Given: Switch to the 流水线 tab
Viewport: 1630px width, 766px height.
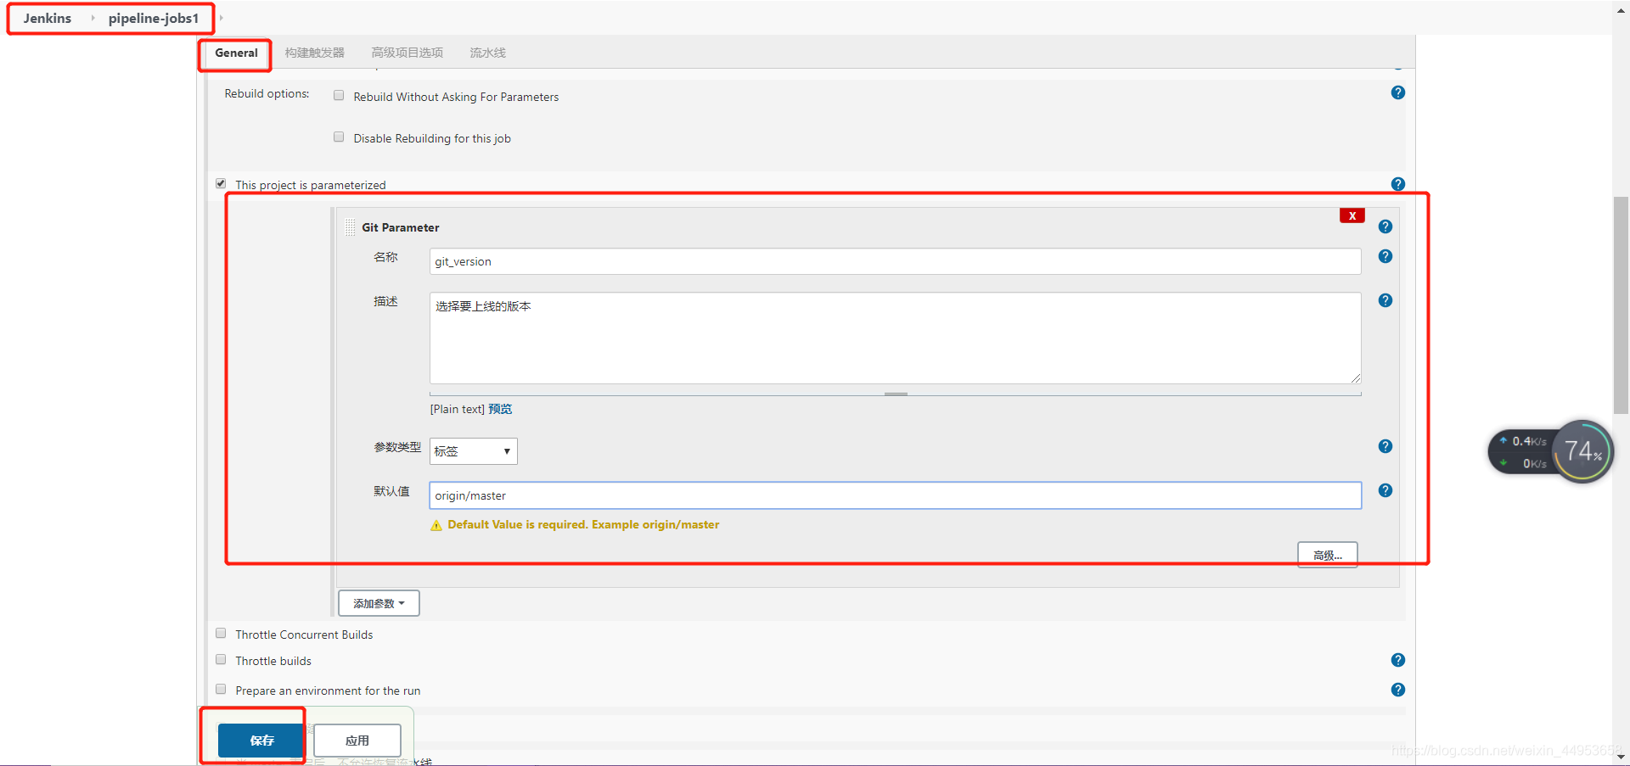Looking at the screenshot, I should (487, 53).
